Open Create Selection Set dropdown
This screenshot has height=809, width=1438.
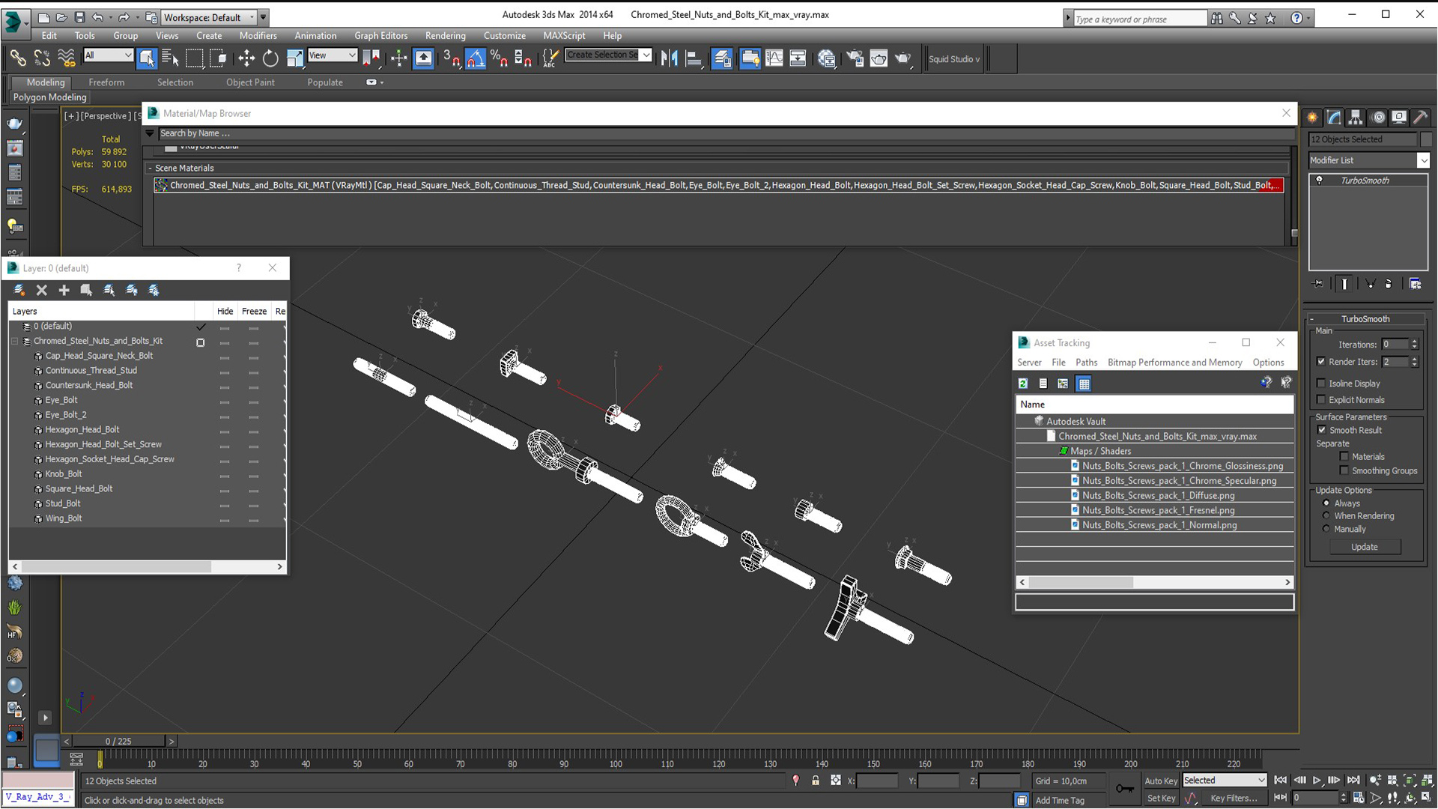pos(608,55)
